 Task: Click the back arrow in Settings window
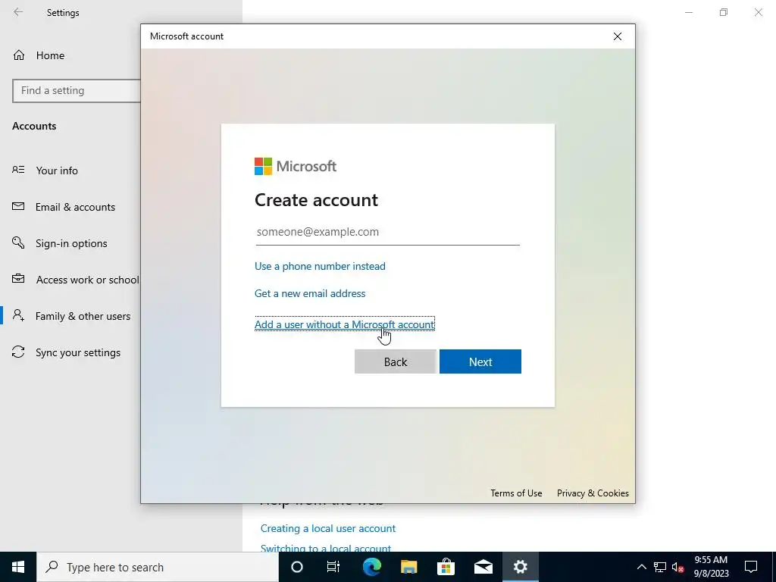(18, 12)
